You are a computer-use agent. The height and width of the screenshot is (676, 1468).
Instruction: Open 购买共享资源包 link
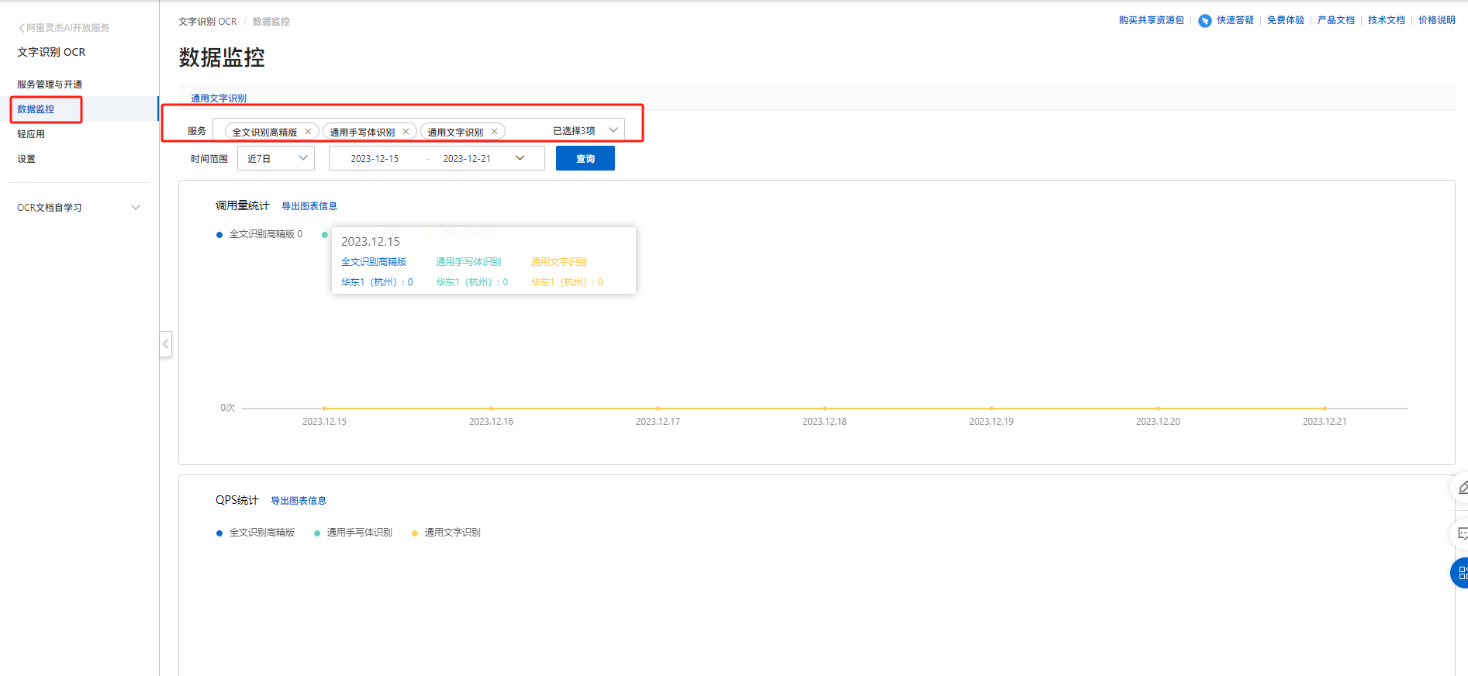[x=1151, y=20]
